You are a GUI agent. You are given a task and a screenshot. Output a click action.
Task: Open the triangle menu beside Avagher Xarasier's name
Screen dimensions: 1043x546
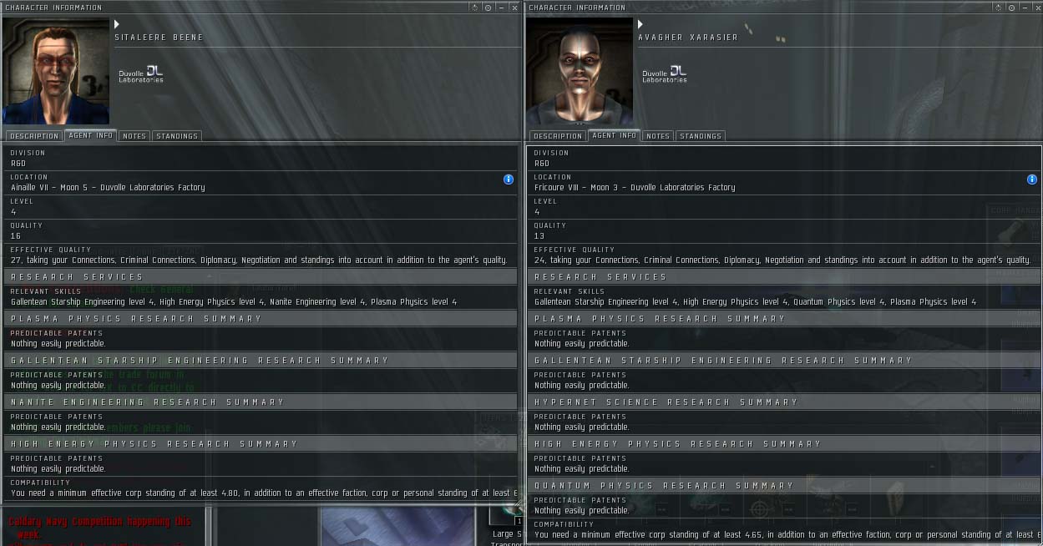click(640, 24)
